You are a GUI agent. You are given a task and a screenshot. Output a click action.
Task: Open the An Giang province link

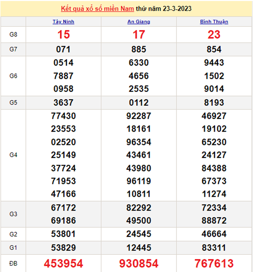pos(138,21)
